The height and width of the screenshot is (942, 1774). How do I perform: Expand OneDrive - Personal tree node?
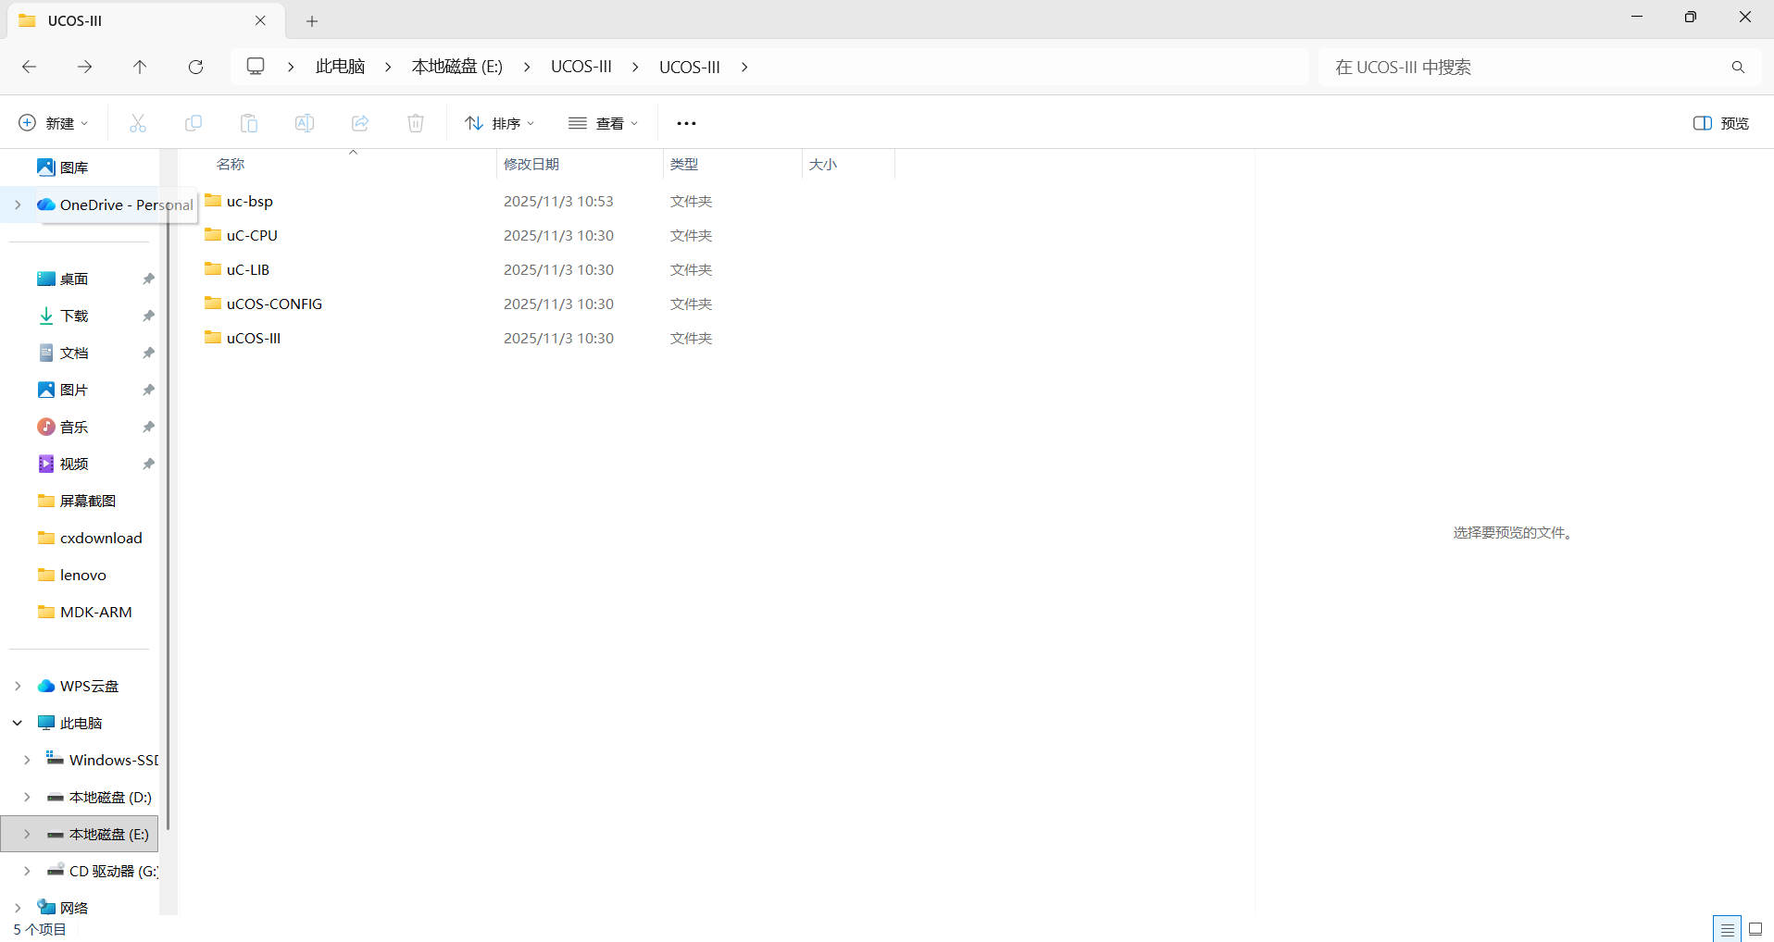pyautogui.click(x=18, y=205)
